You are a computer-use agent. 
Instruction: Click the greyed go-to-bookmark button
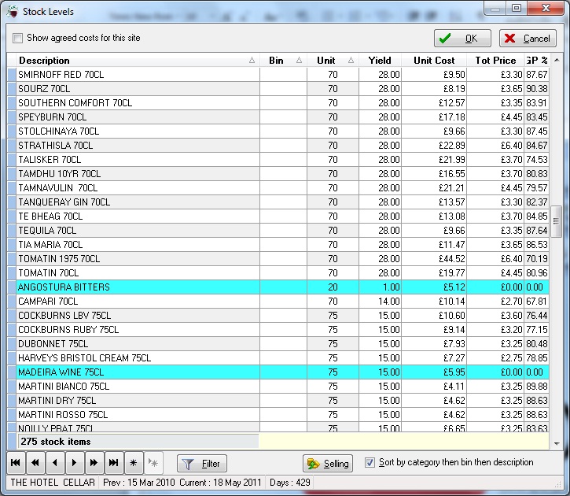(x=153, y=462)
